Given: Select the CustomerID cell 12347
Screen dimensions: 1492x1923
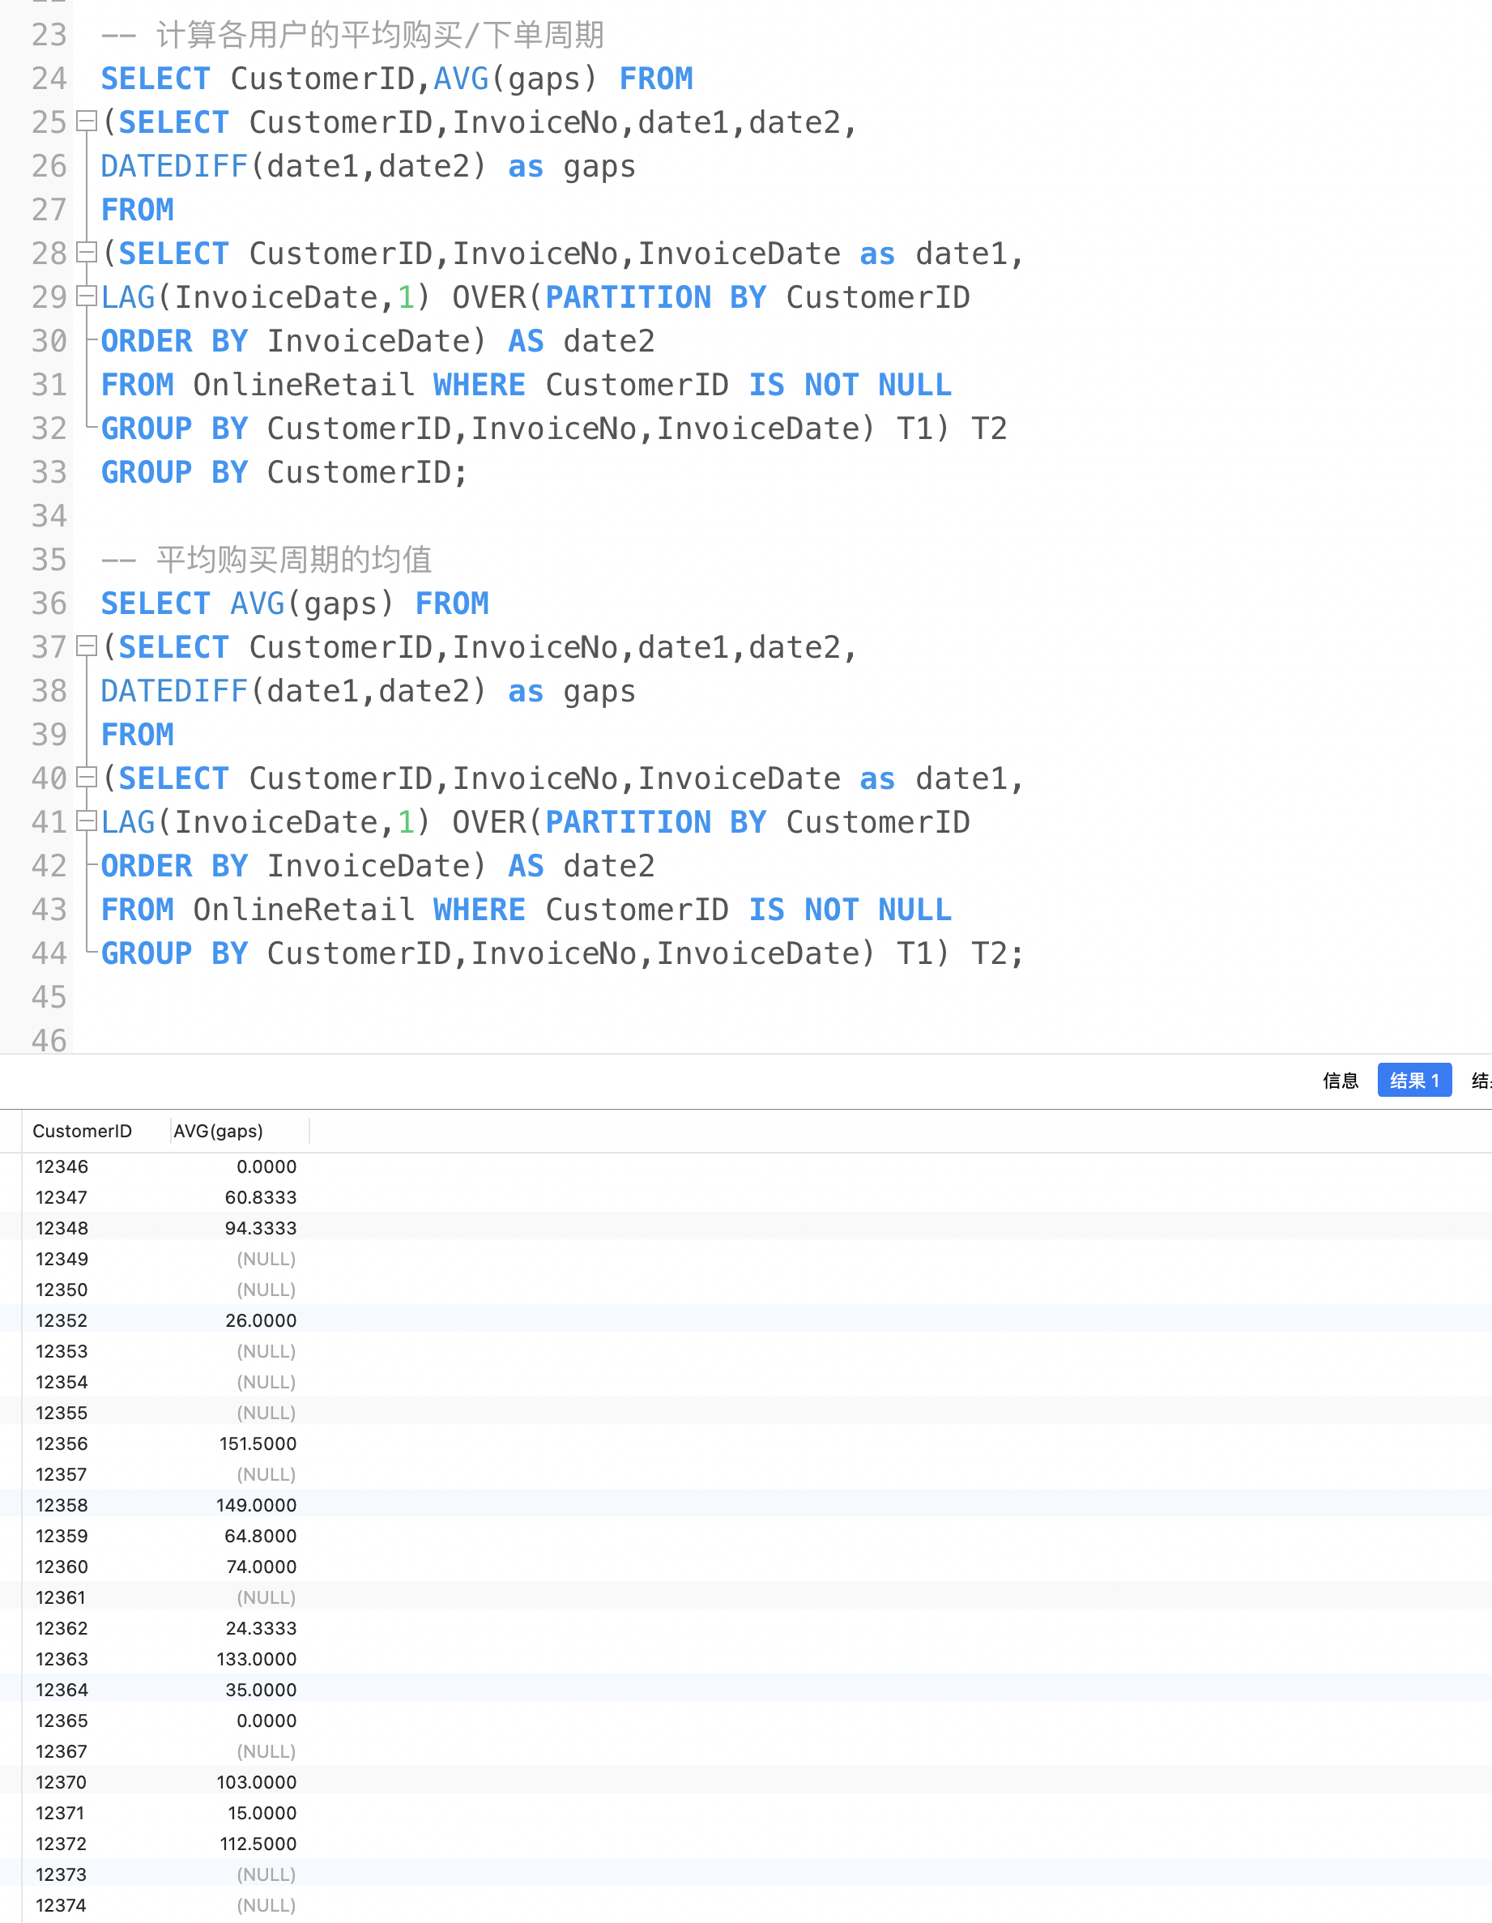Looking at the screenshot, I should tap(62, 1197).
